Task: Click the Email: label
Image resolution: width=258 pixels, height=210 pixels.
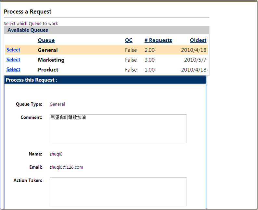Action: (36, 167)
